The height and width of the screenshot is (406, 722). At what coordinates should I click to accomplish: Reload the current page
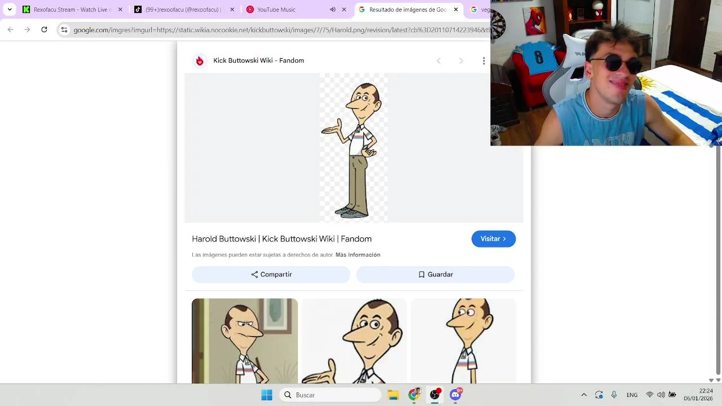click(x=44, y=29)
